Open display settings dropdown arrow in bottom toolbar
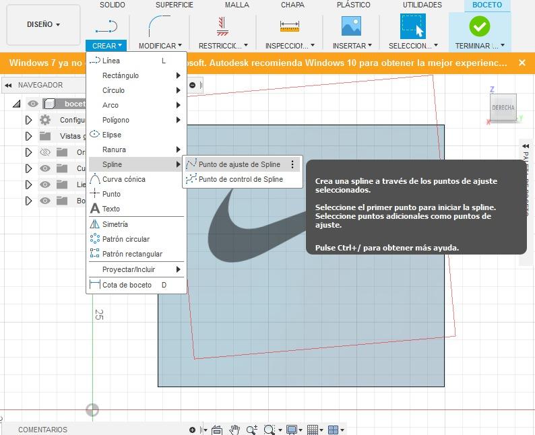Viewport: 535px width, 435px height. point(301,430)
